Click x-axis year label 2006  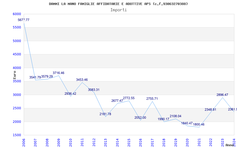24,142
